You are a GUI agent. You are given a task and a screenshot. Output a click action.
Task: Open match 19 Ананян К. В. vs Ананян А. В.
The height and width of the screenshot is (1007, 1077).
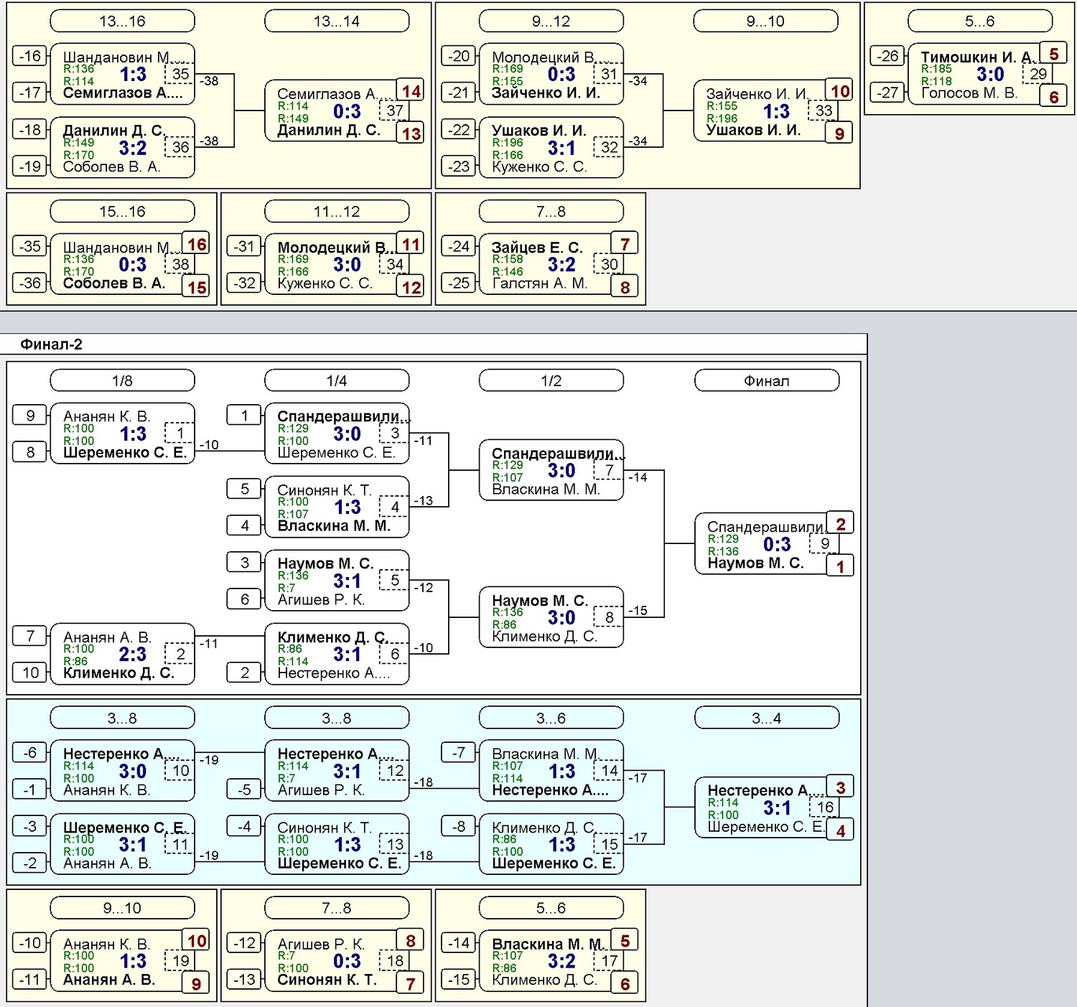[122, 962]
